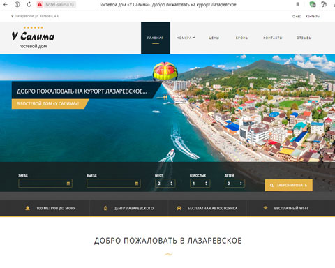Click the гостевой дом tagline under logo
Screen dimensions: 335x268
[33, 46]
